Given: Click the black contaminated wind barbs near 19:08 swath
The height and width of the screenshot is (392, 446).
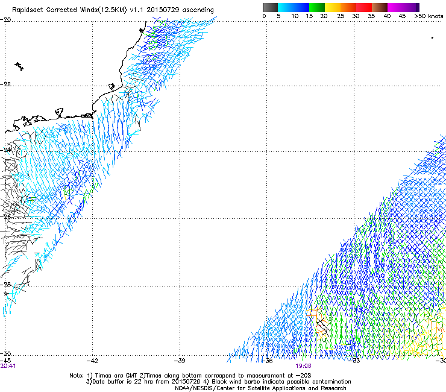Looking at the screenshot, I should point(322,327).
